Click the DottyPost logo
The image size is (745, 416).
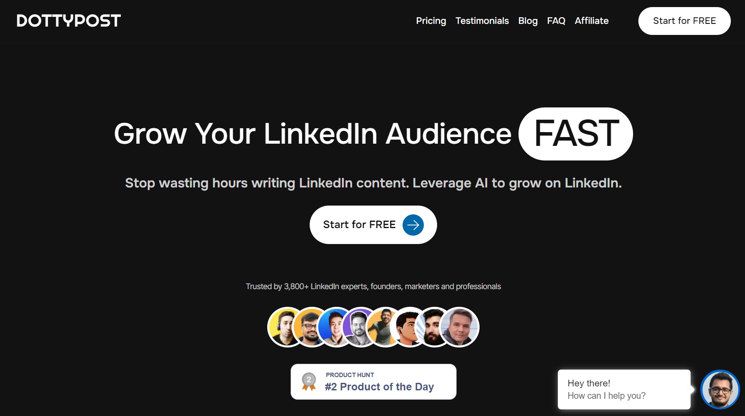coord(69,21)
